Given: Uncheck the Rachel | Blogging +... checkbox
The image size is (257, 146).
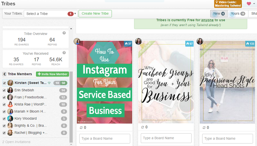Looking at the screenshot, I should [4, 133].
